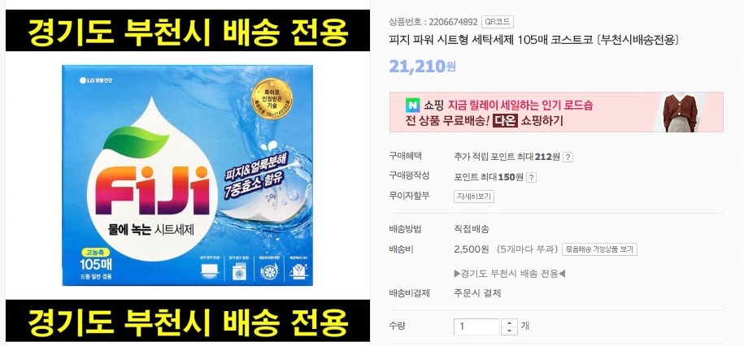
Task: Click the LG생활건강 logo on box
Action: point(96,80)
